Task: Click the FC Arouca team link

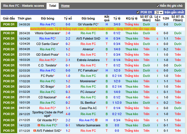Action: tap(88, 92)
